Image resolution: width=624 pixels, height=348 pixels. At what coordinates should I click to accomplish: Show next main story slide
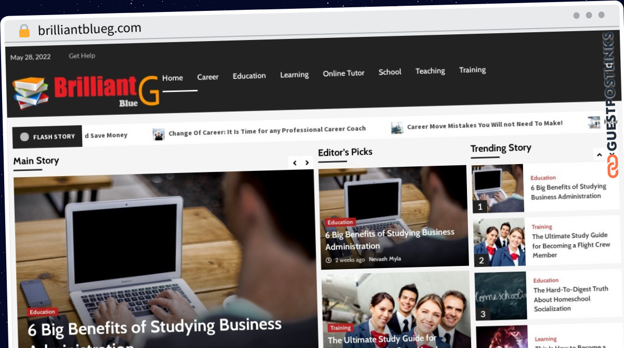307,163
